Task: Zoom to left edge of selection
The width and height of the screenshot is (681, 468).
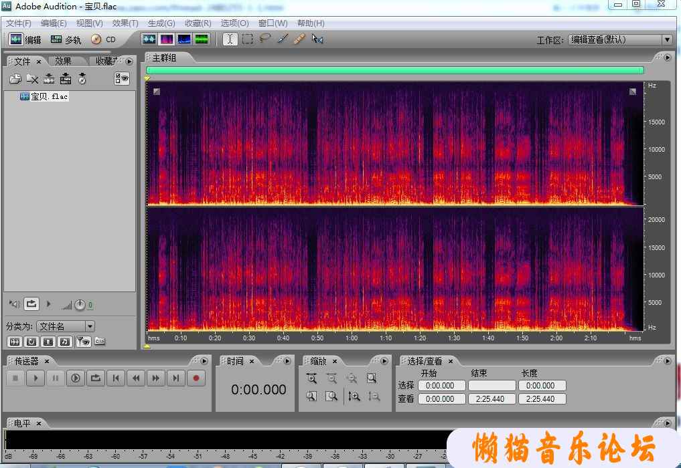Action: [311, 396]
